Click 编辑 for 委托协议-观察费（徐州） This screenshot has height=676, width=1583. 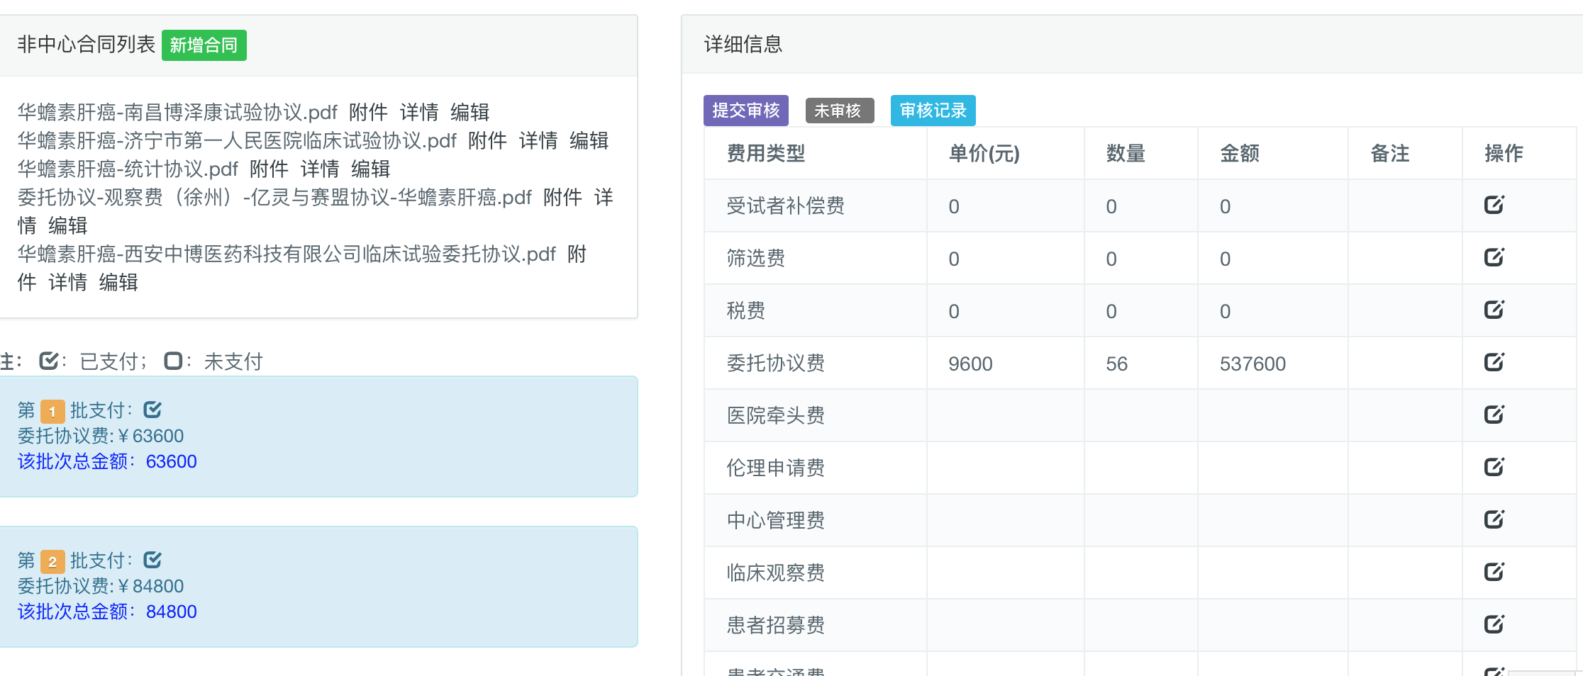(x=68, y=225)
